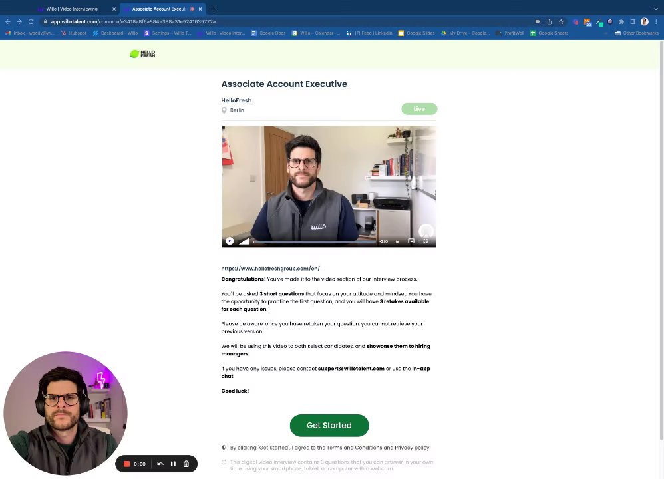Click the Associate Account Executive heading
Viewport: 664px width, 479px height.
coord(284,84)
